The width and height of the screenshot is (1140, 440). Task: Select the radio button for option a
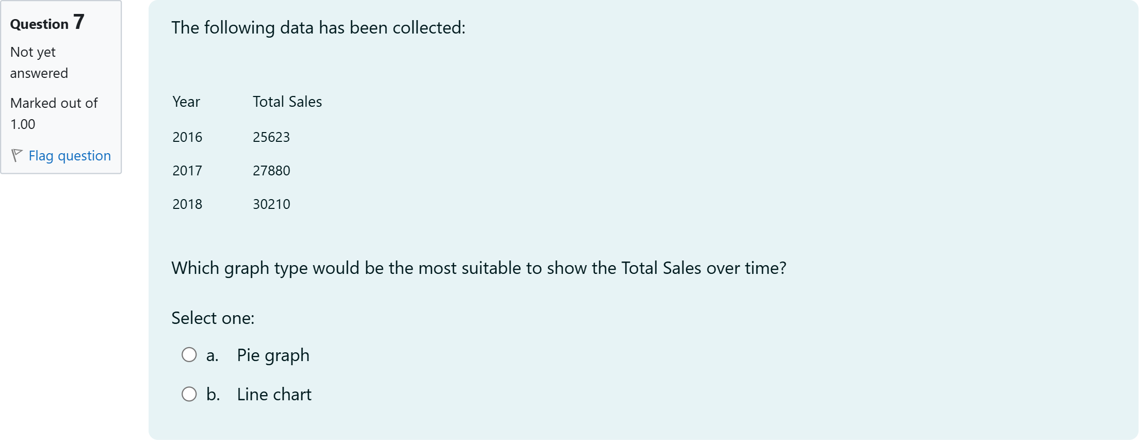[x=189, y=355]
